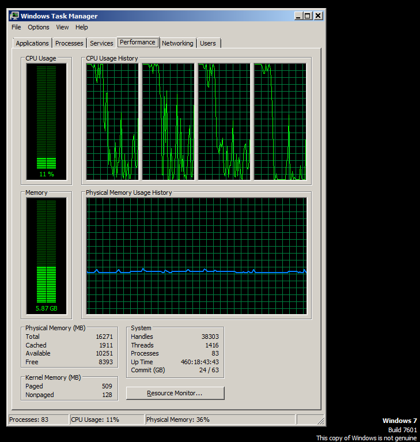Click the Task Manager title bar icon

14,16
